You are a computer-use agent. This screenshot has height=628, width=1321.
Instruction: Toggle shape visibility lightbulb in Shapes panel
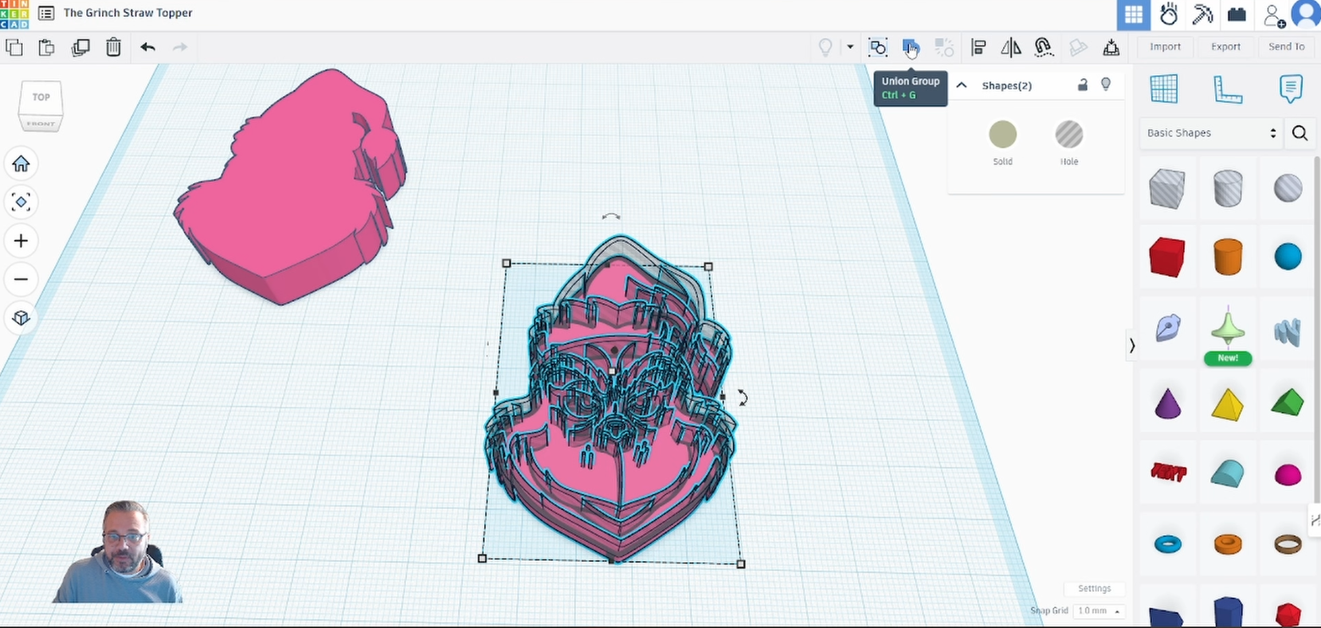pyautogui.click(x=1106, y=84)
